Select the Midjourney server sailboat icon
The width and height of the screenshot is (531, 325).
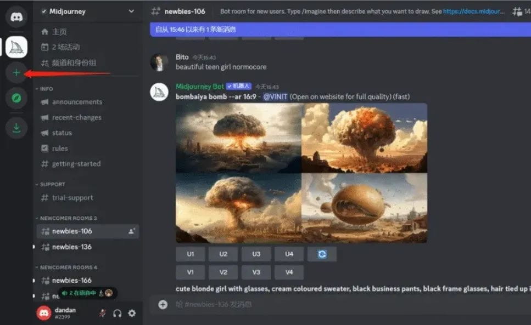[x=16, y=47]
